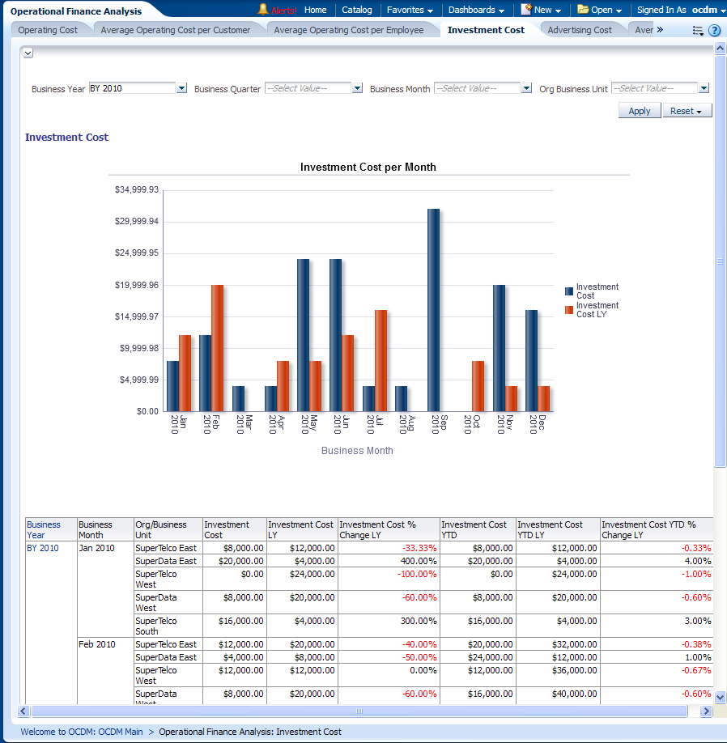The height and width of the screenshot is (743, 727).
Task: Expand the Business Quarter dropdown
Action: tap(357, 88)
